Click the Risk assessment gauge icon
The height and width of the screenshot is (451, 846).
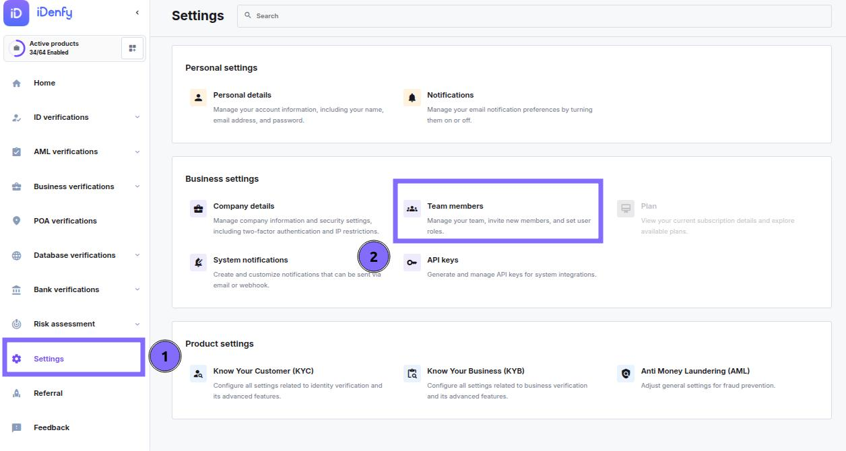[17, 324]
